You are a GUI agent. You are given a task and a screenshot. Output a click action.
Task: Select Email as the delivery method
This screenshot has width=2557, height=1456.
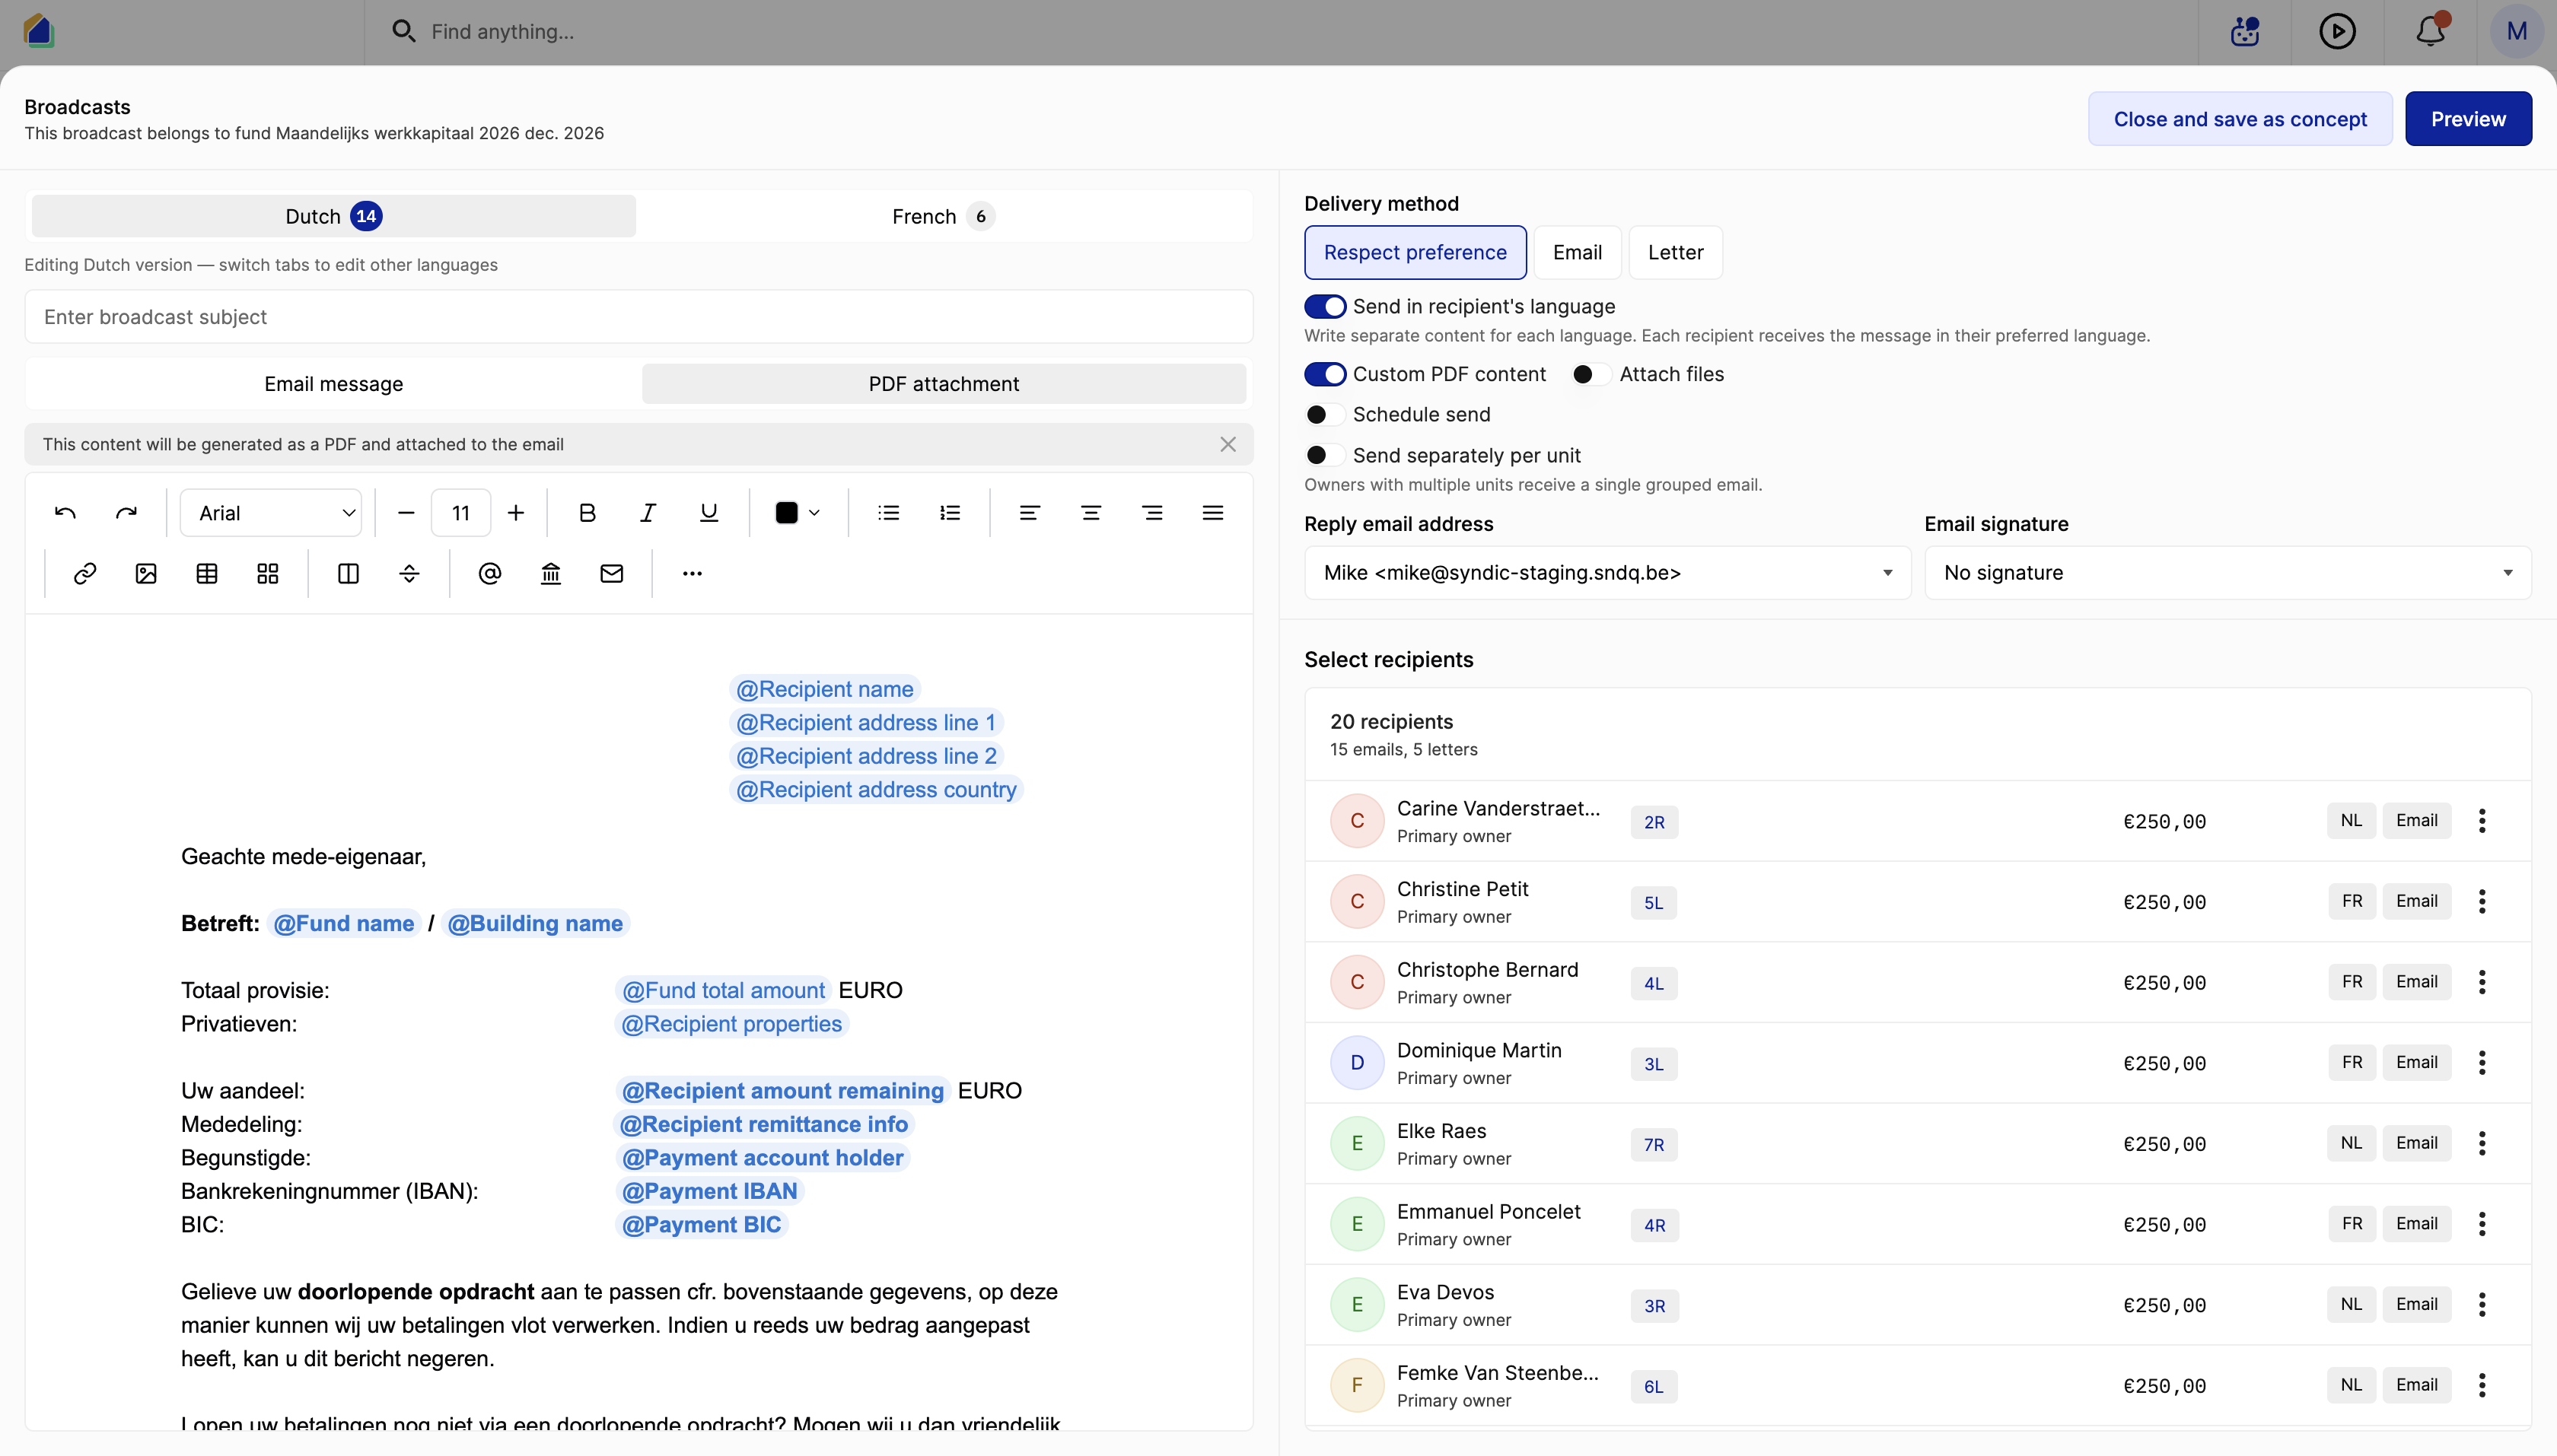pyautogui.click(x=1577, y=252)
